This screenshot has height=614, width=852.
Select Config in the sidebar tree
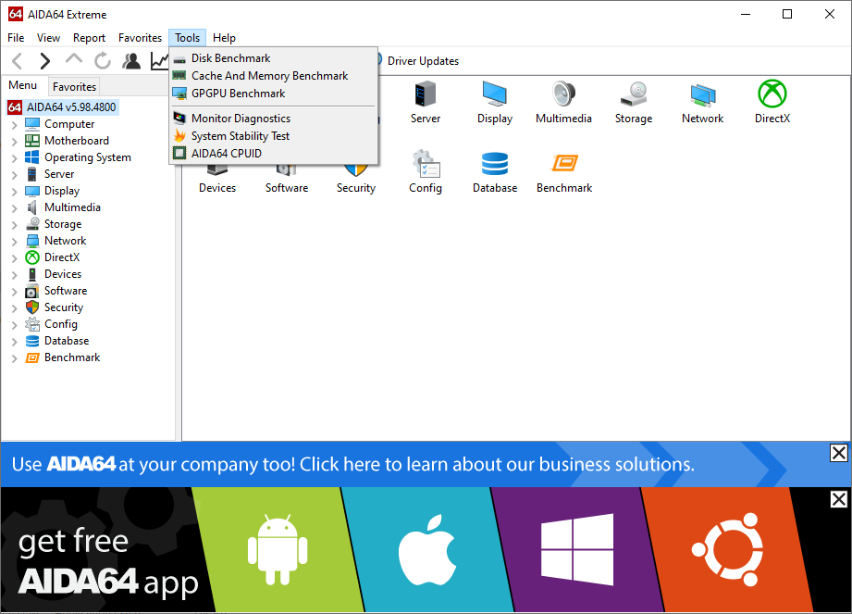tap(61, 324)
